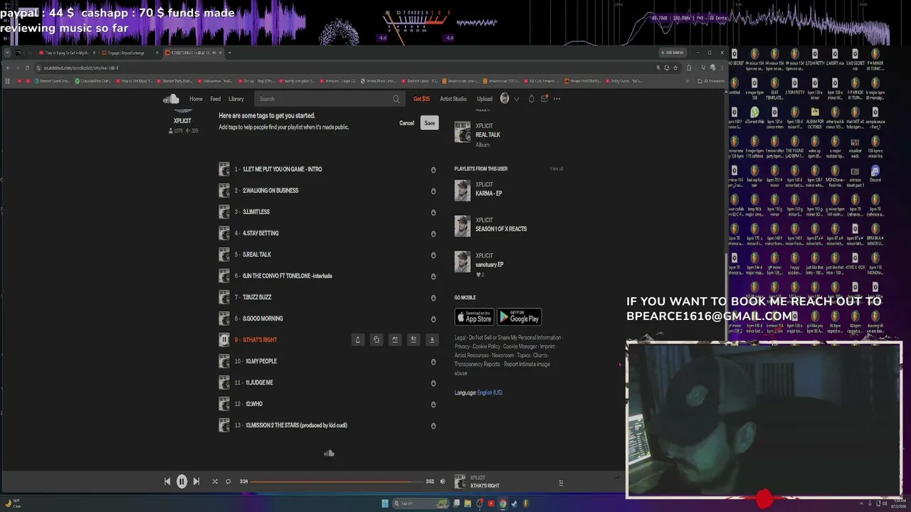Viewport: 911px width, 512px height.
Task: Open the notifications bell
Action: point(531,99)
